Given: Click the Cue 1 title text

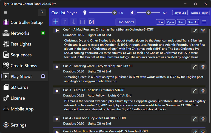Looking at the screenshot, I should pyautogui.click(x=108, y=29).
